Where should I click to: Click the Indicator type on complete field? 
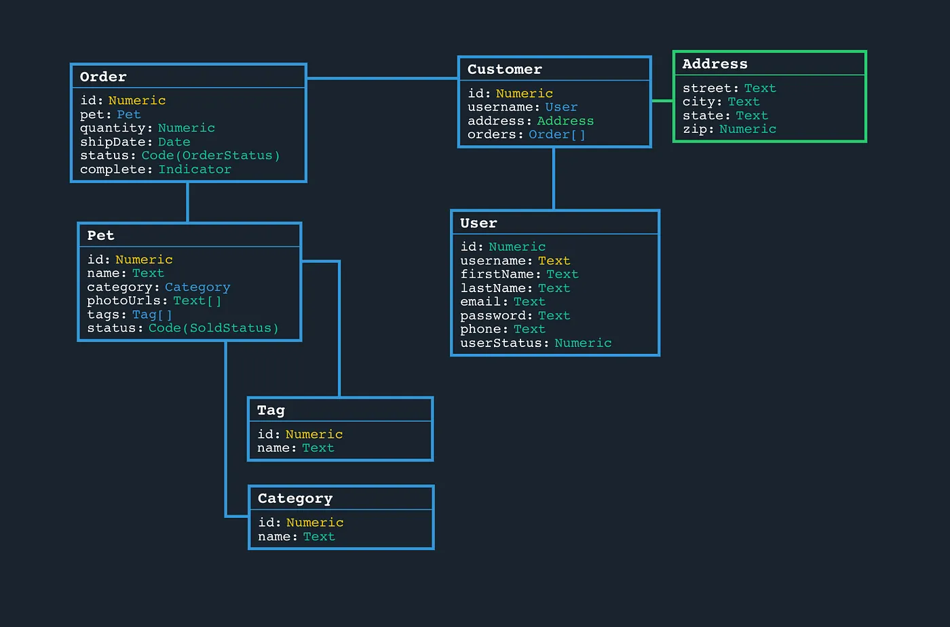(x=195, y=169)
